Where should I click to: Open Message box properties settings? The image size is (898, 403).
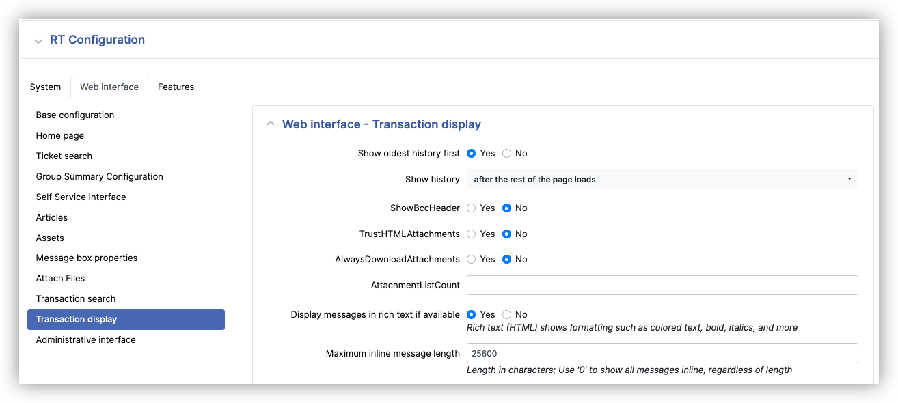pos(87,258)
